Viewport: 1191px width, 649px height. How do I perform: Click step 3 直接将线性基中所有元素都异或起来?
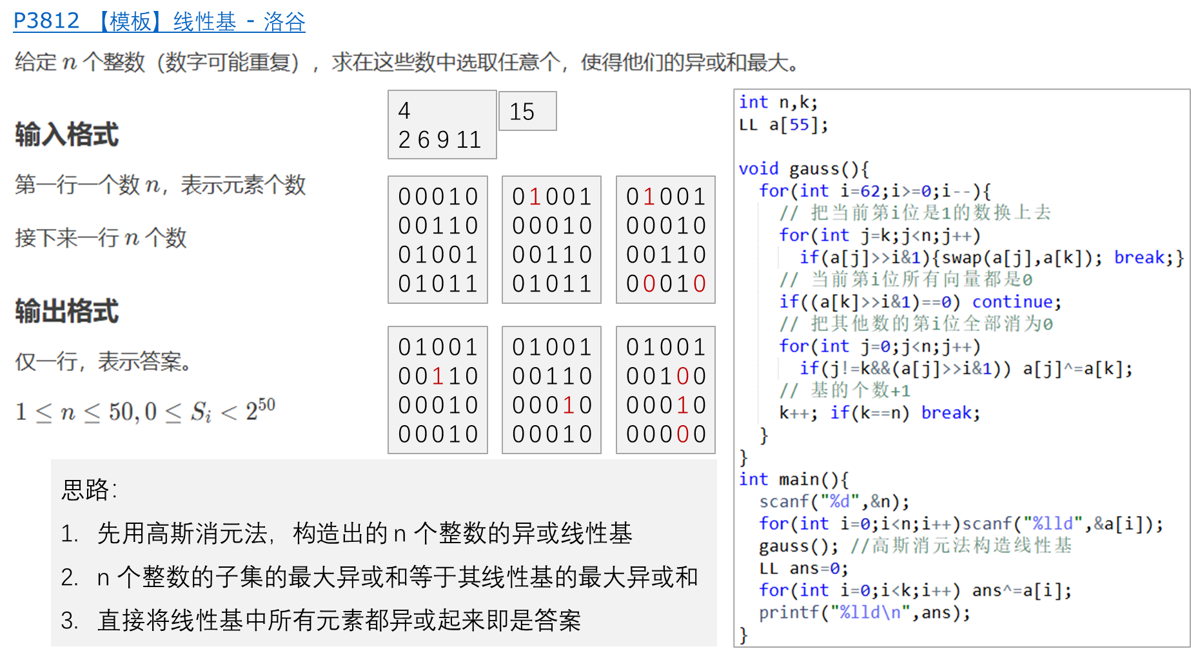click(x=321, y=620)
